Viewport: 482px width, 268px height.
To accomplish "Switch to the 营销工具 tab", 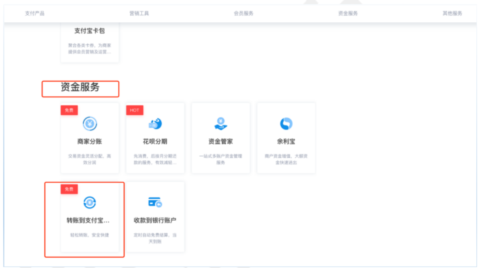I will pyautogui.click(x=139, y=13).
